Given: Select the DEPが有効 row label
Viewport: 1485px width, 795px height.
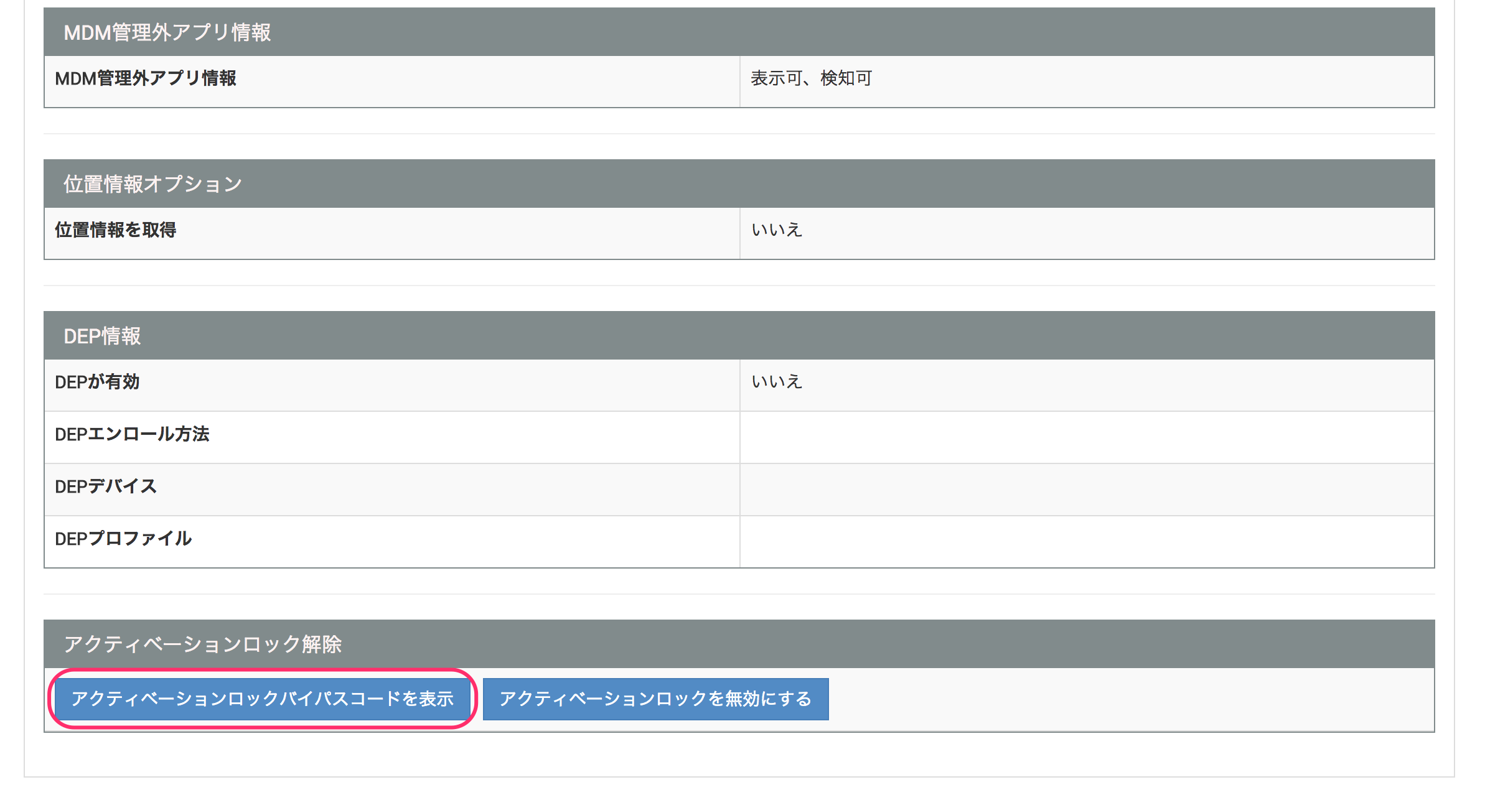Looking at the screenshot, I should coord(97,382).
